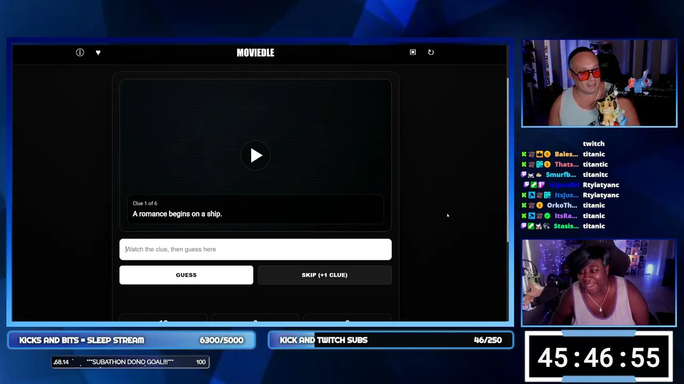Click the KICKS AND BITS = SLEEP STREAM goal bar

point(131,340)
